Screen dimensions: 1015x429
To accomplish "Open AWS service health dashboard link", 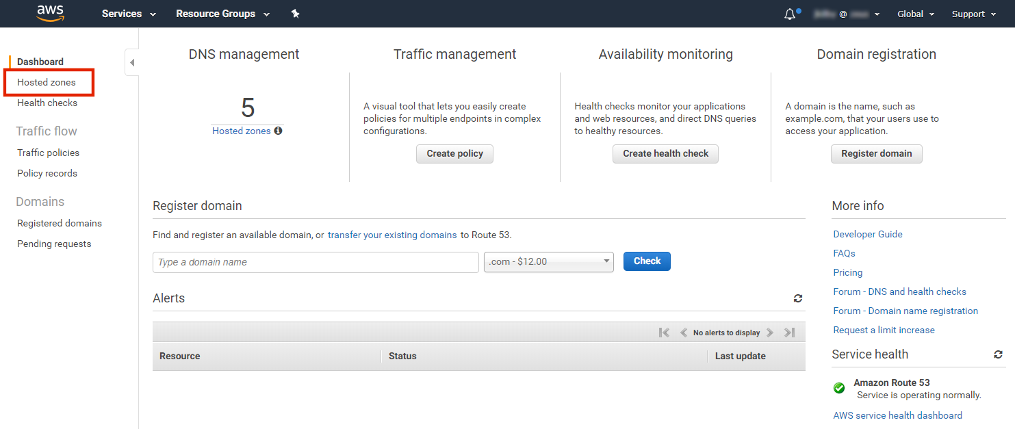I will pyautogui.click(x=898, y=415).
